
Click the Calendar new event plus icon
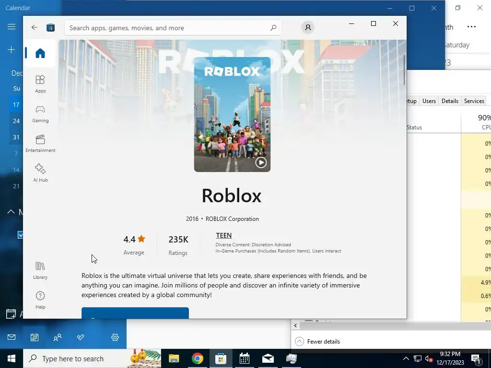point(12,49)
